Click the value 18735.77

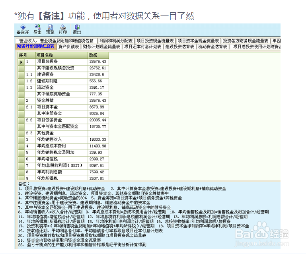(x=98, y=126)
